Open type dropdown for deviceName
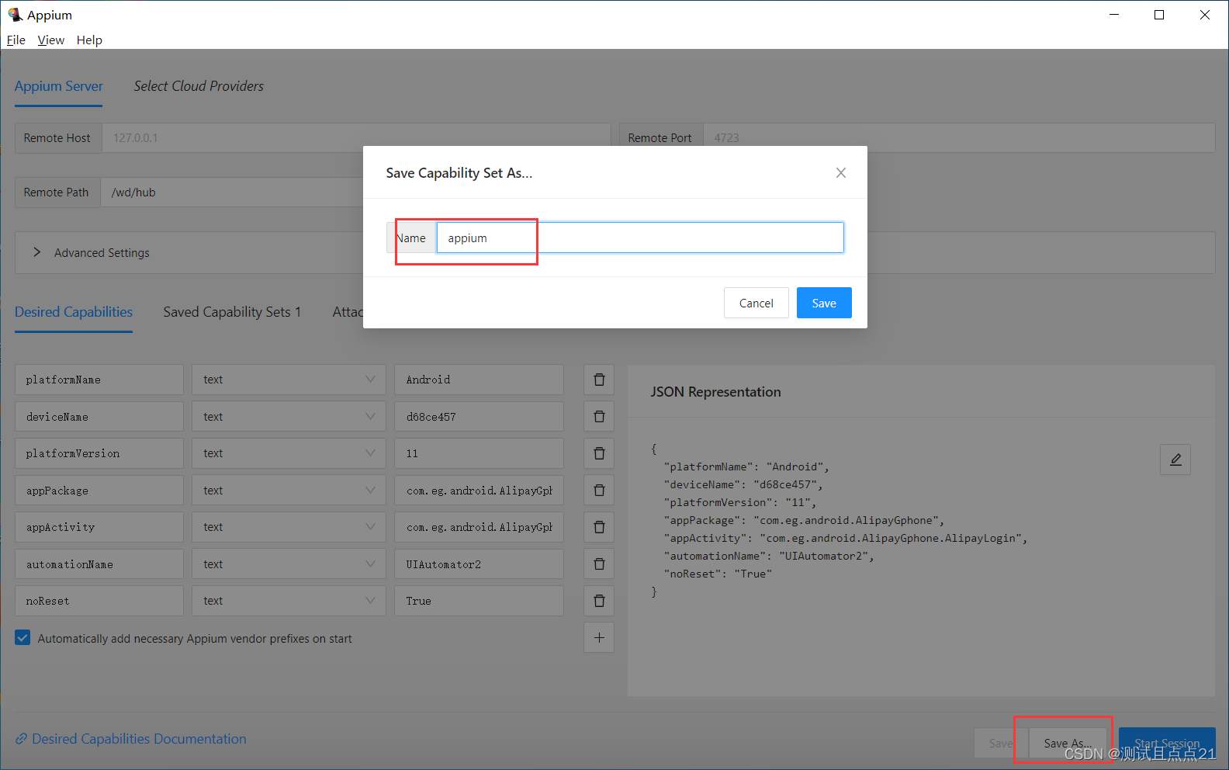 pyautogui.click(x=289, y=417)
